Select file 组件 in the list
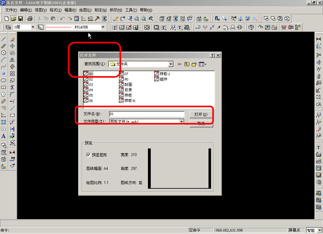Screen dimensions: 323x234 point(161,79)
